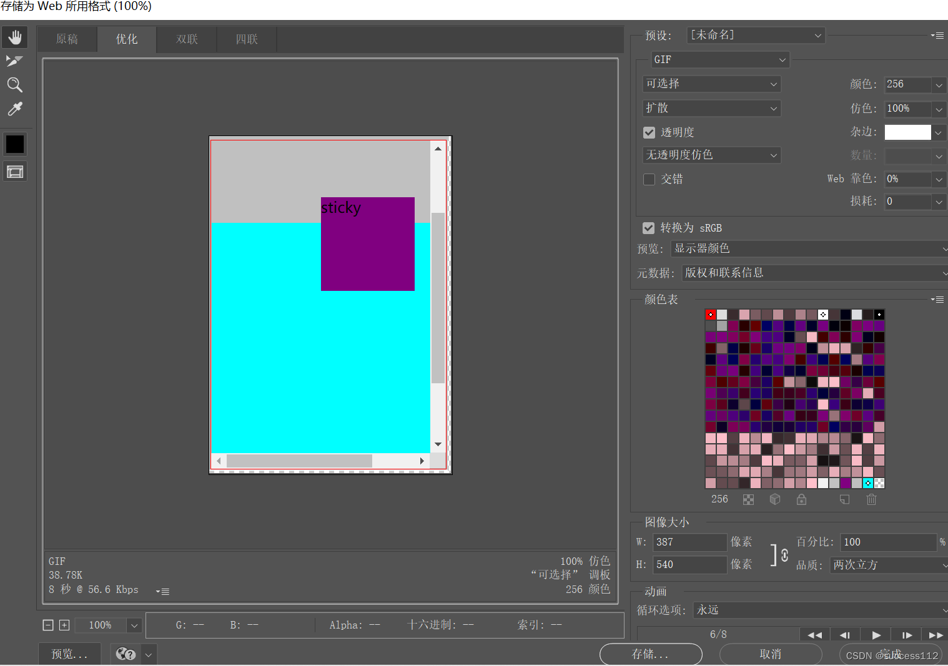Add eyedropper color to color table
Image resolution: width=948 pixels, height=666 pixels.
click(x=844, y=499)
